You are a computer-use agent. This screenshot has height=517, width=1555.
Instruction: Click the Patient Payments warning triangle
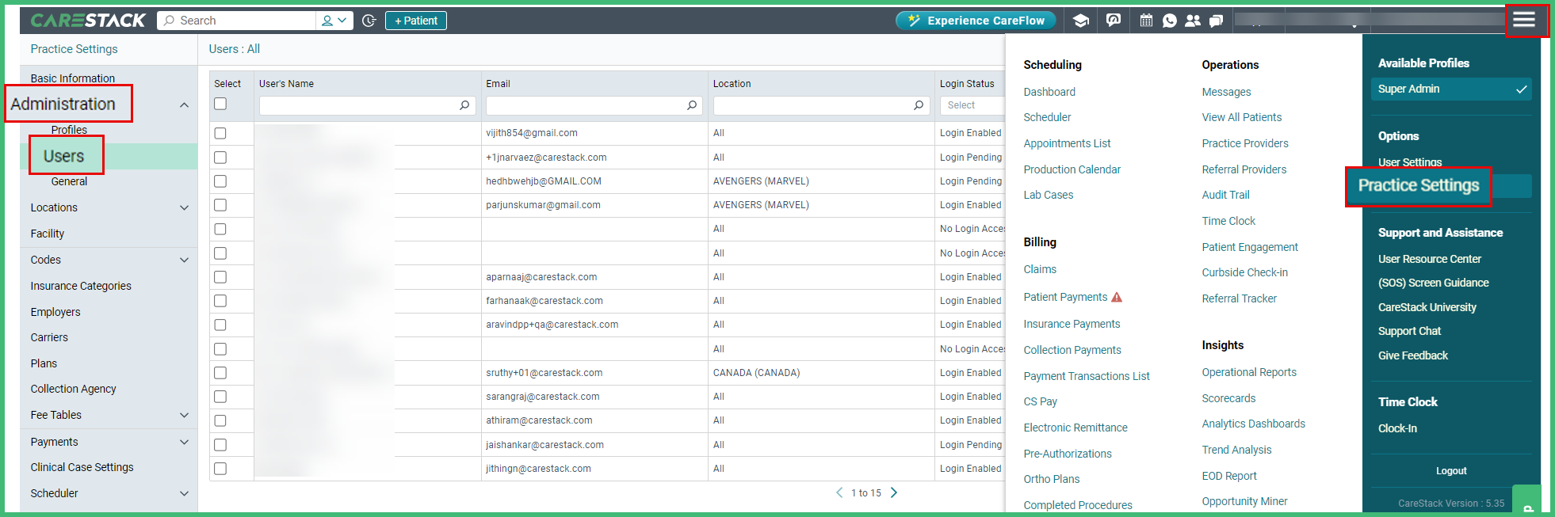(1117, 297)
